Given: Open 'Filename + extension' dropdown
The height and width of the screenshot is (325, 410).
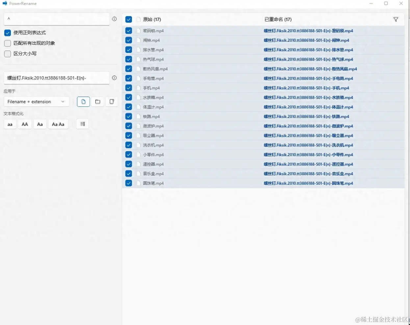Looking at the screenshot, I should click(x=37, y=102).
